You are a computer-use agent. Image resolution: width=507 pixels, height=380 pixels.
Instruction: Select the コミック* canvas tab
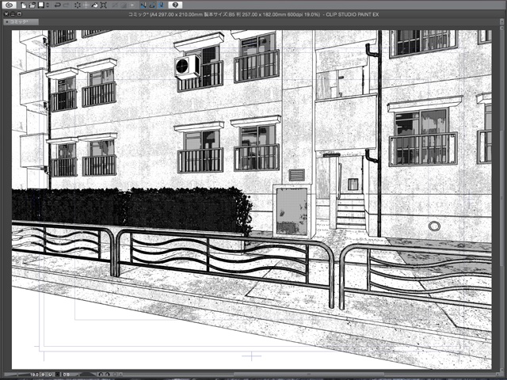pos(21,22)
